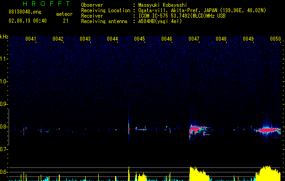
Task: Click the 0046 time marker
Action: 167,39
